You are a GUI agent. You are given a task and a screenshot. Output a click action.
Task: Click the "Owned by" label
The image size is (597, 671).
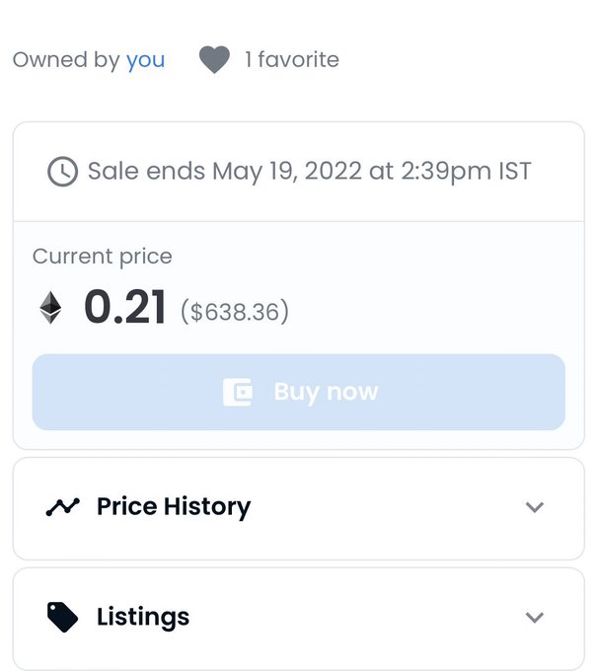66,60
